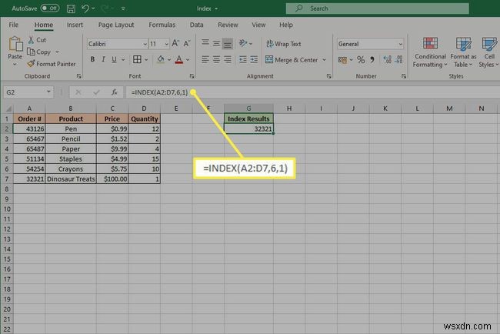Expand the Paste options arrow
Screen dimensions: 500x334
click(x=15, y=65)
